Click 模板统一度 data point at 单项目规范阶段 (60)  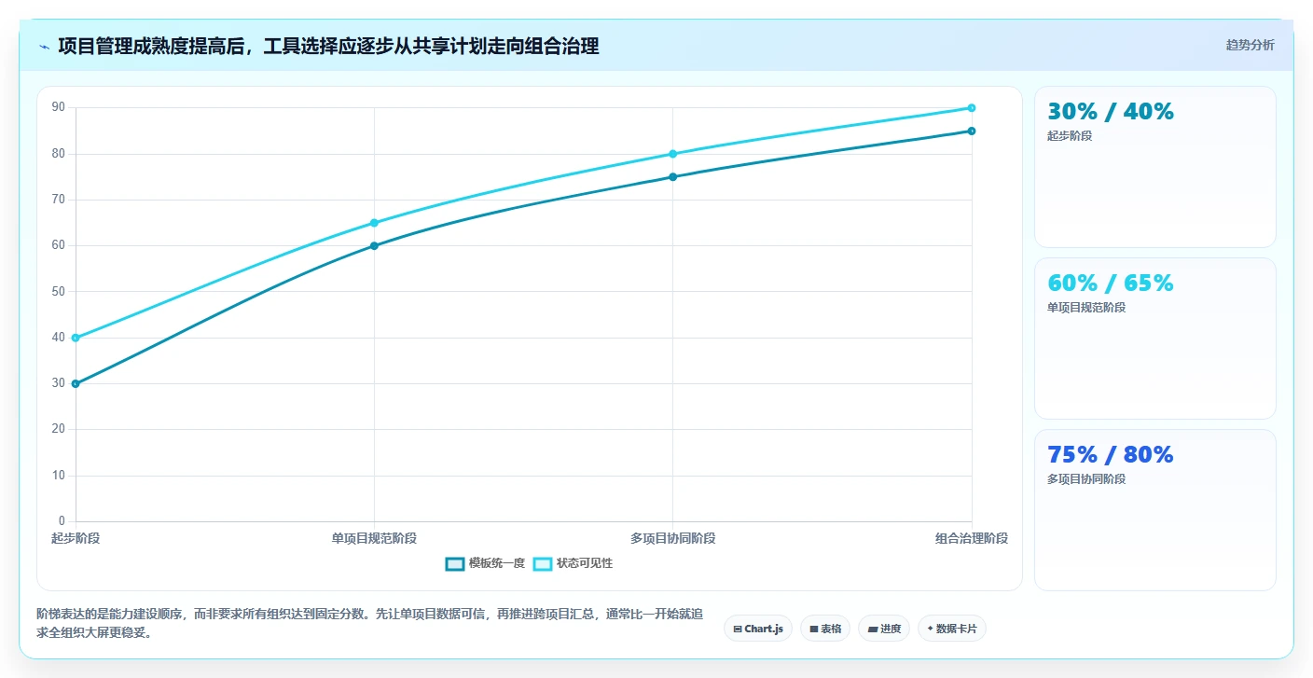coord(374,246)
